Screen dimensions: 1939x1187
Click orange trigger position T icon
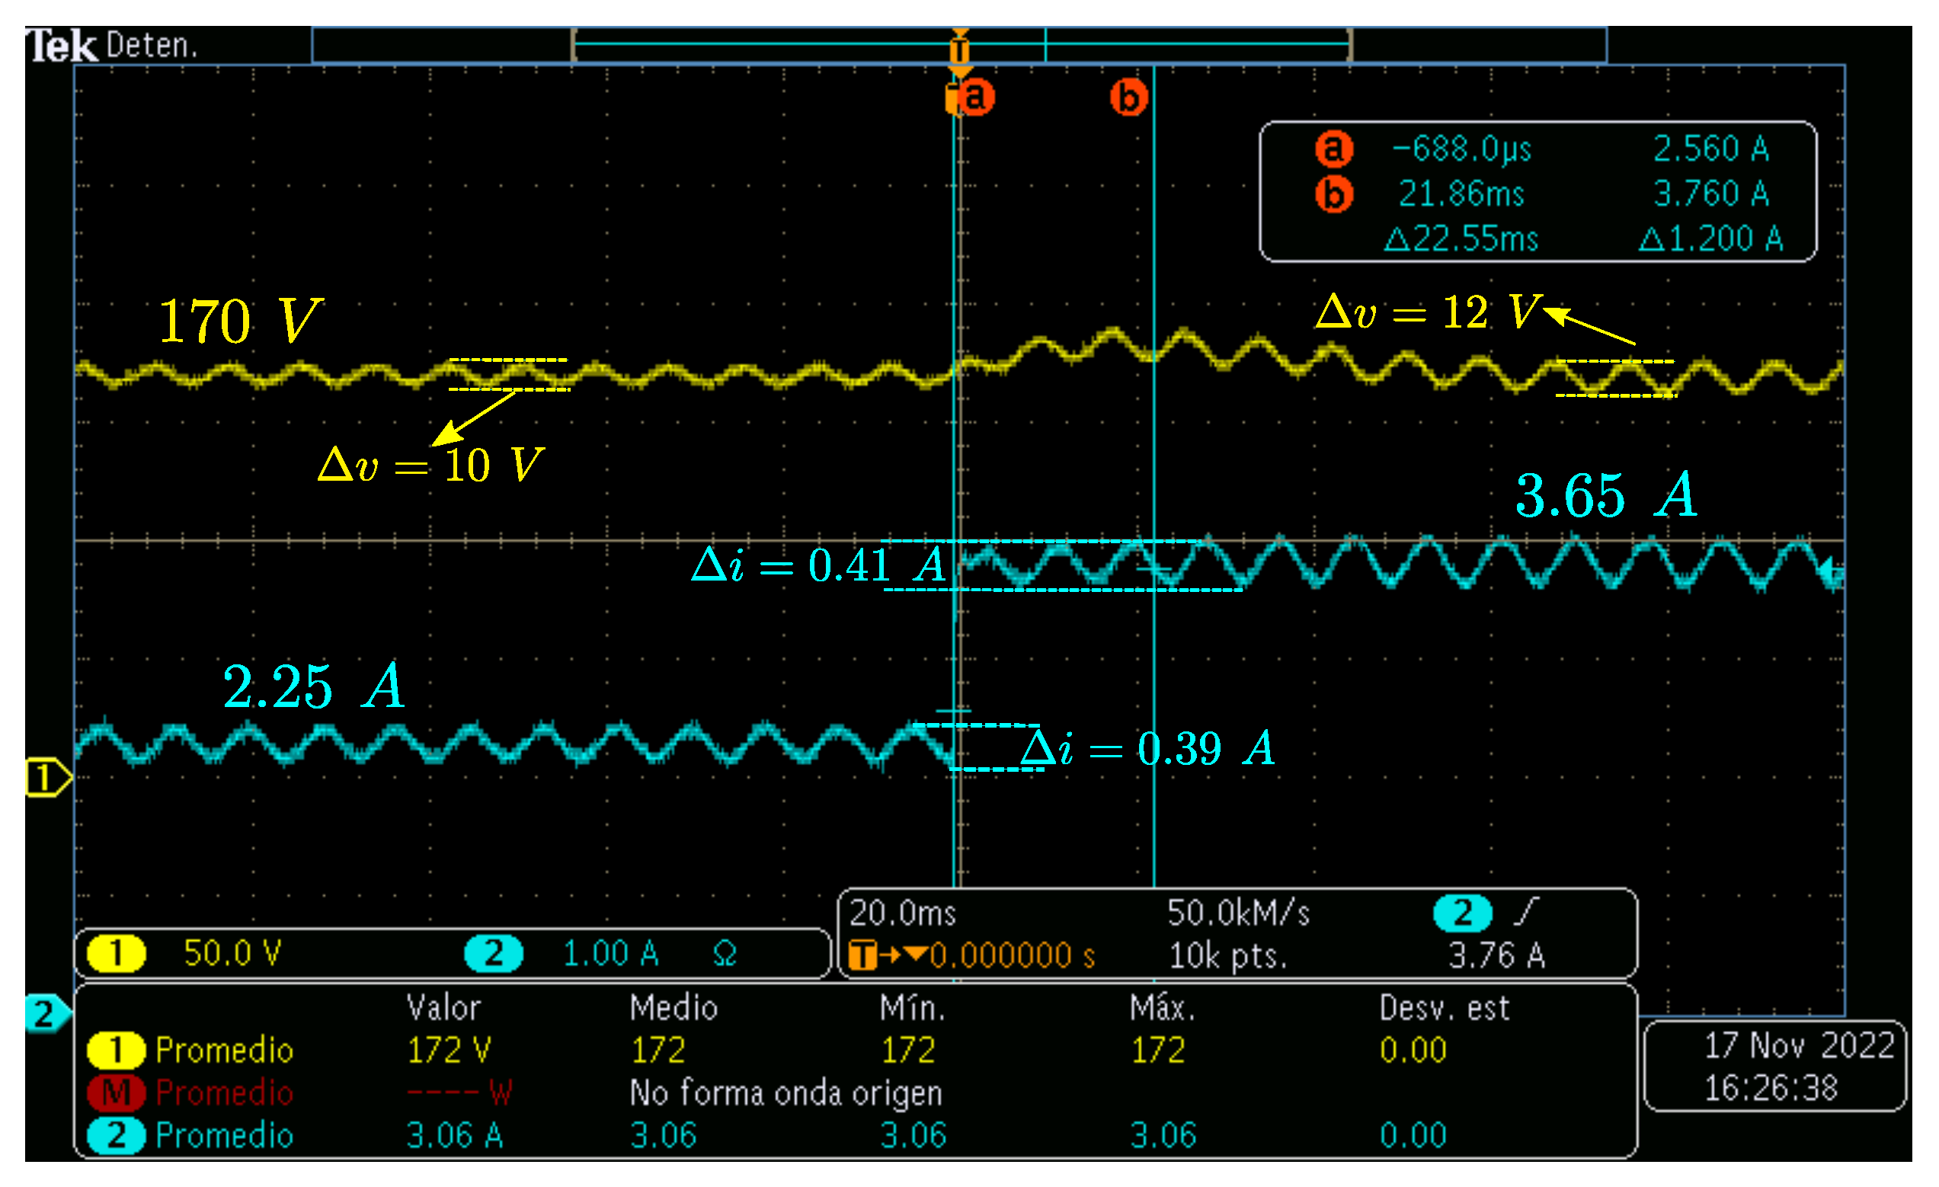tap(959, 50)
